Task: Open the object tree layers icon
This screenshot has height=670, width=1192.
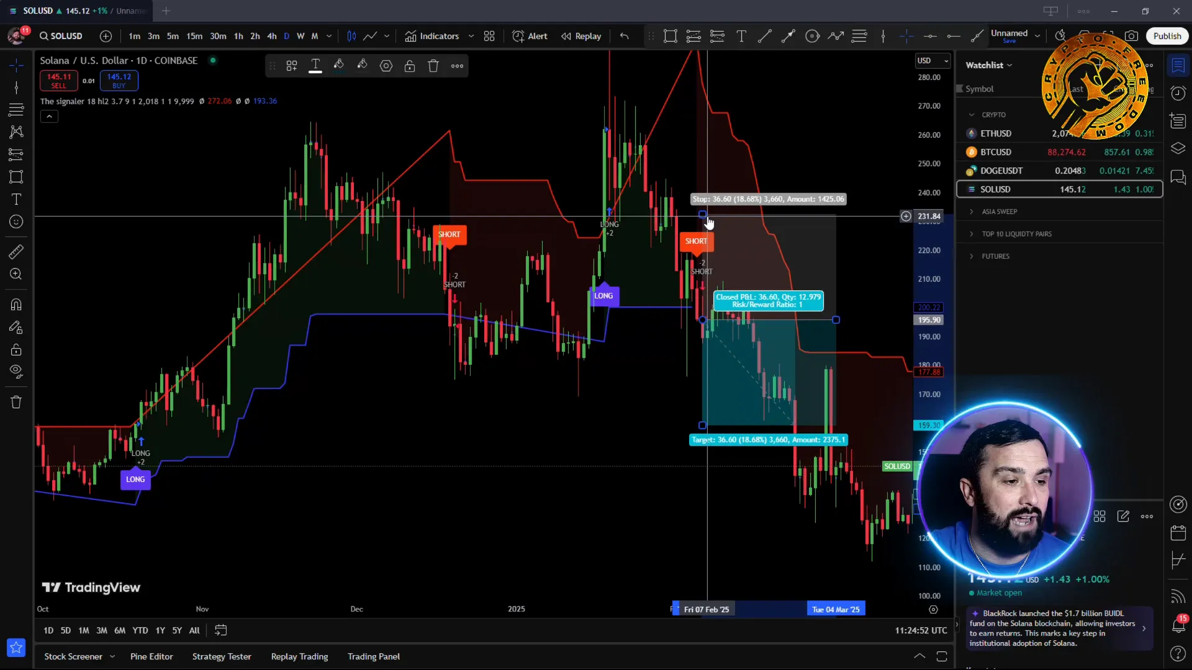Action: click(x=1178, y=148)
